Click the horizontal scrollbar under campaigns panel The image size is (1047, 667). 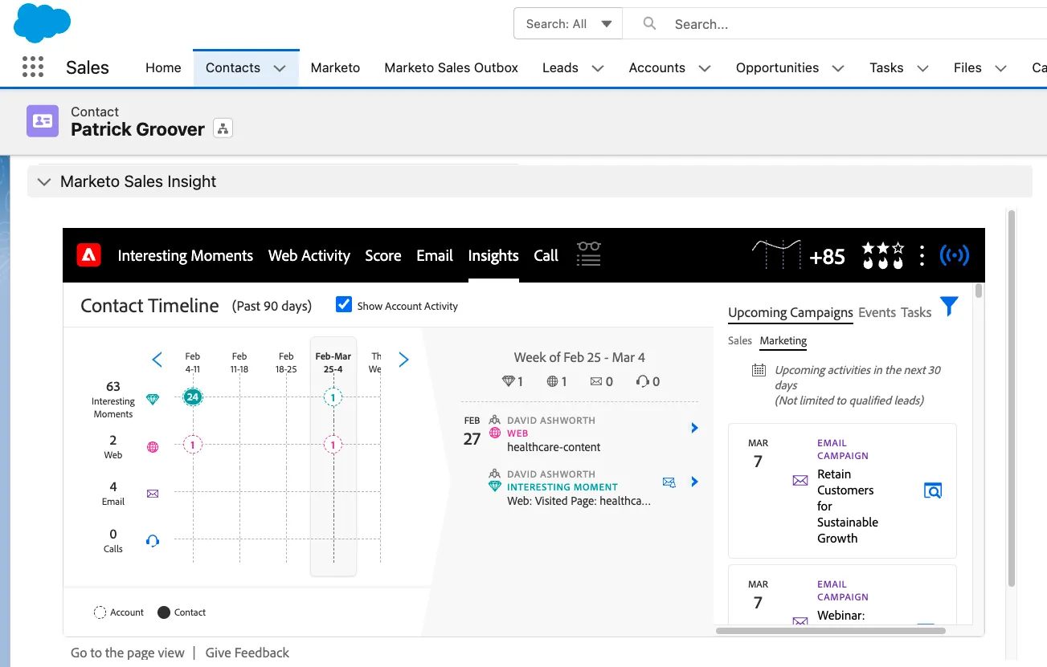tap(830, 631)
